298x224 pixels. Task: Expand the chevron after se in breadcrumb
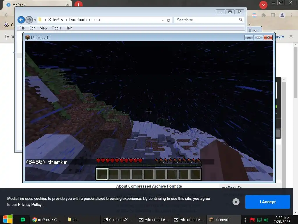coord(100,20)
